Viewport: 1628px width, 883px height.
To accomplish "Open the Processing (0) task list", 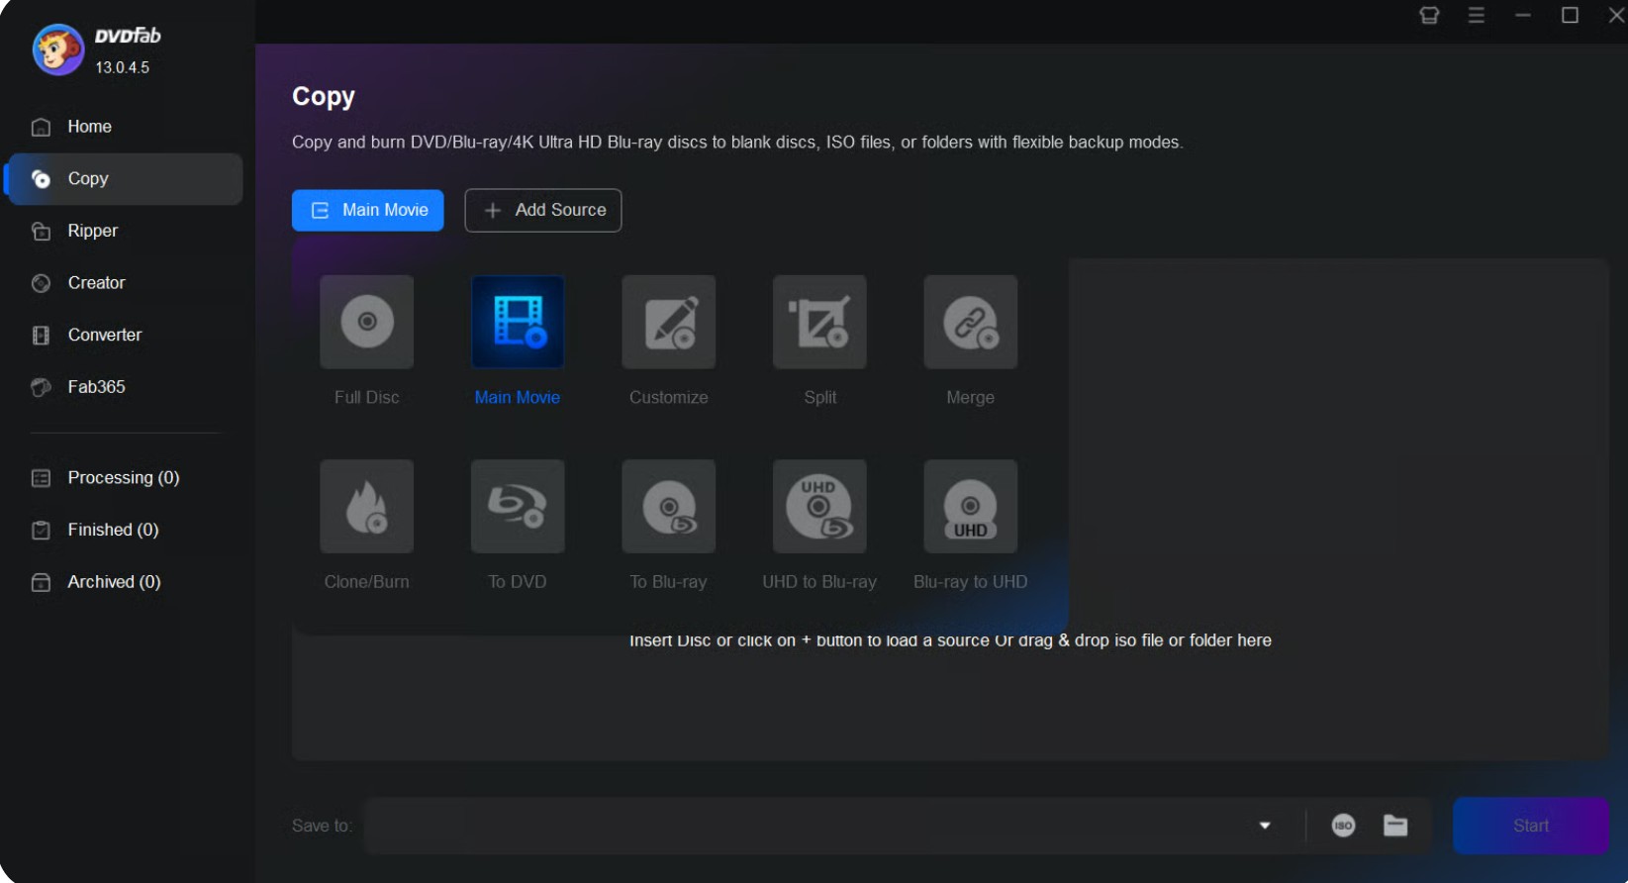I will point(123,477).
